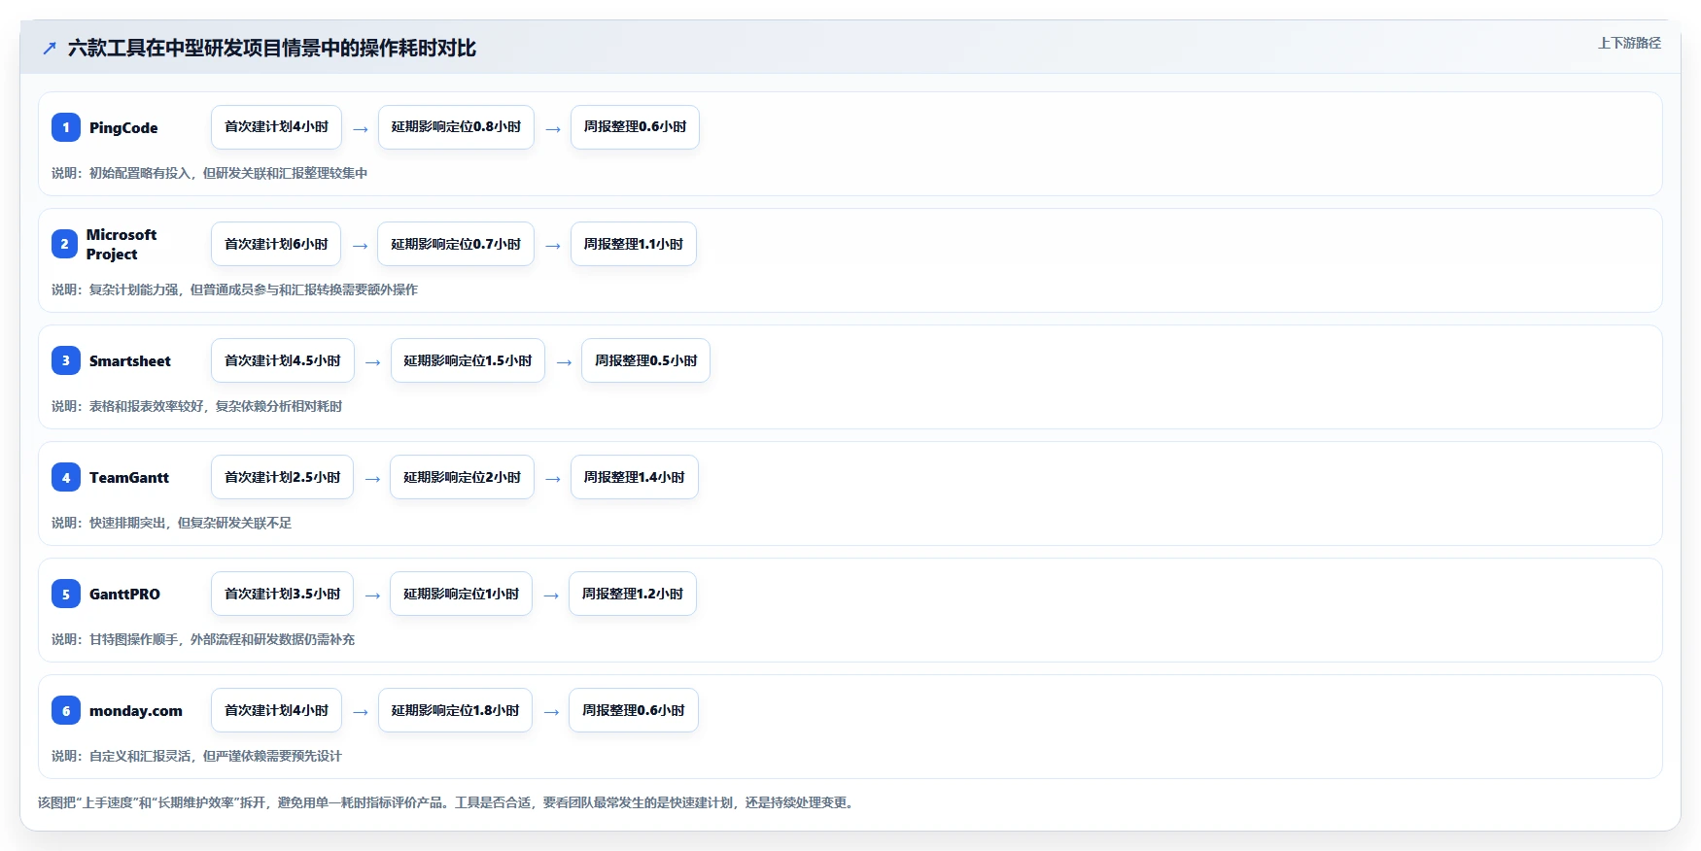Click the footer text about 上手速度 and 长期维护效率

[x=448, y=802]
